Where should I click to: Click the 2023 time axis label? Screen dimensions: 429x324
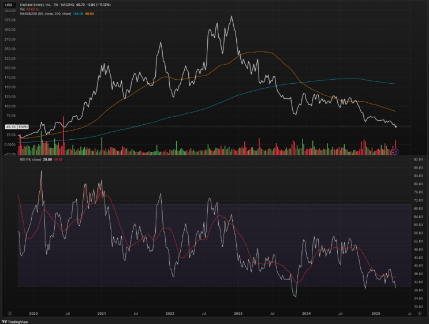(x=238, y=314)
